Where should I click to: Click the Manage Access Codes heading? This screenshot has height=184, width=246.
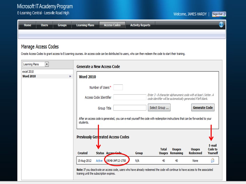(x=40, y=47)
